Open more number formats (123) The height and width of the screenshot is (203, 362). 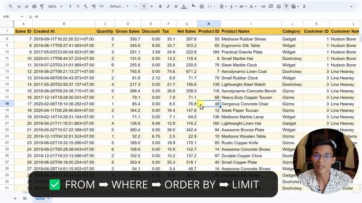[x=101, y=6]
